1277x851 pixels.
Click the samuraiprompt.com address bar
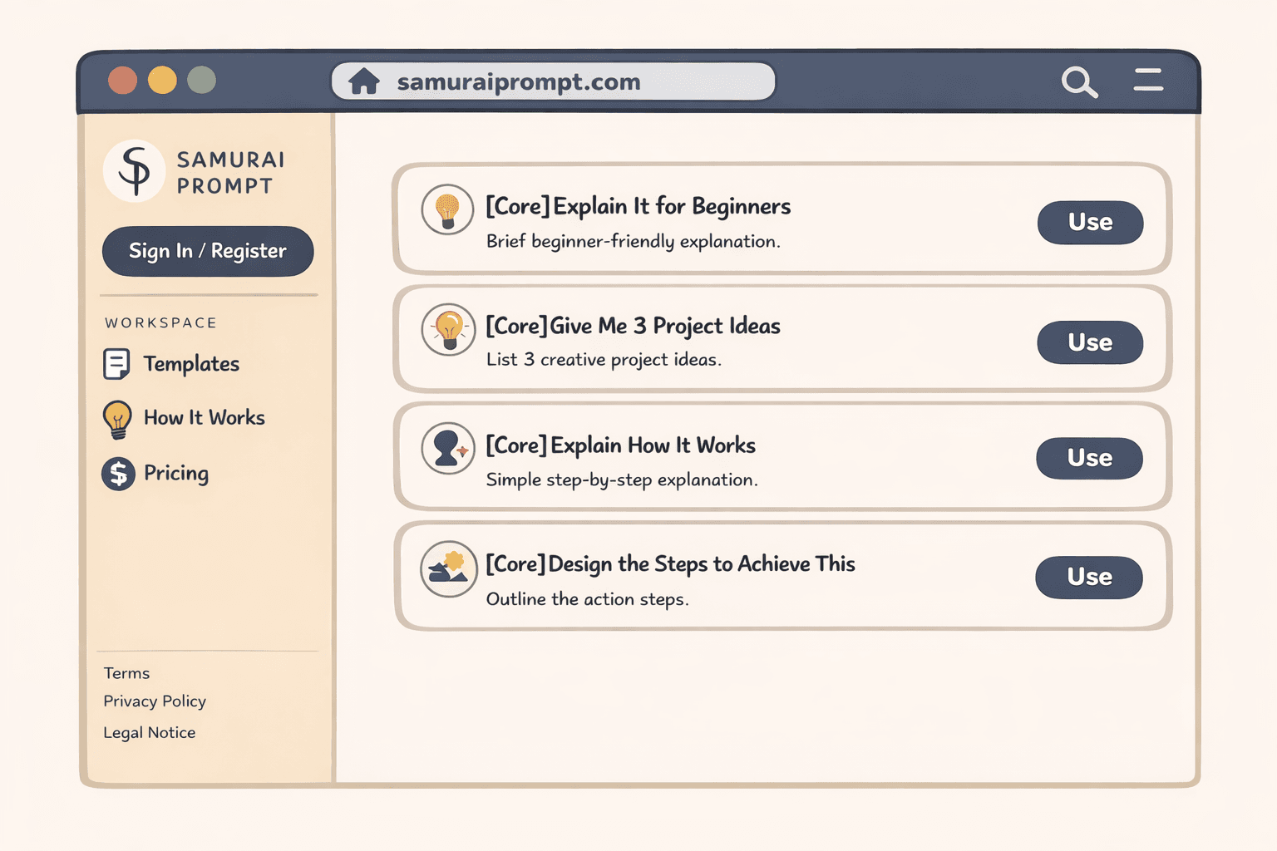(x=553, y=81)
